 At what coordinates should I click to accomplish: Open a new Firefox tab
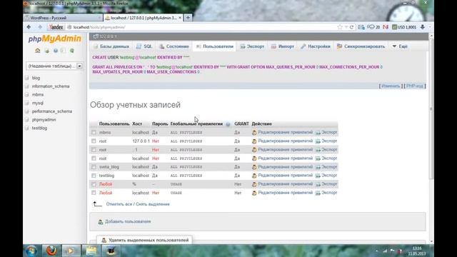tap(188, 18)
